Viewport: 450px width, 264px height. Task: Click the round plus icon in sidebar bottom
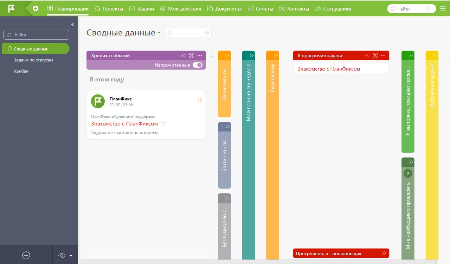pyautogui.click(x=26, y=255)
